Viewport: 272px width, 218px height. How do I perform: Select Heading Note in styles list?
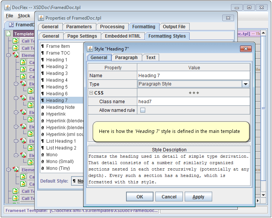60,107
